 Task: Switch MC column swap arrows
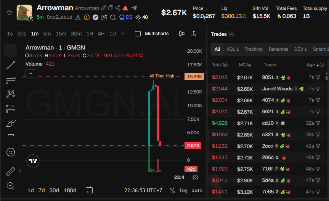pos(249,65)
